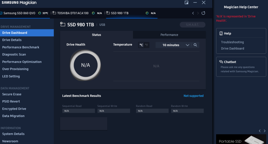Click the Sequential Read N/A field
The width and height of the screenshot is (268, 144).
(78, 111)
